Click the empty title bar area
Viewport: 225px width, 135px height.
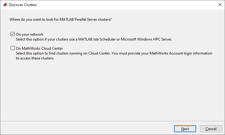(122, 5)
